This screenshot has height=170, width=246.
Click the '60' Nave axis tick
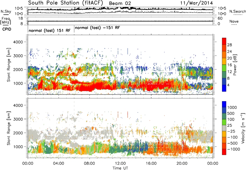coord(220,18)
